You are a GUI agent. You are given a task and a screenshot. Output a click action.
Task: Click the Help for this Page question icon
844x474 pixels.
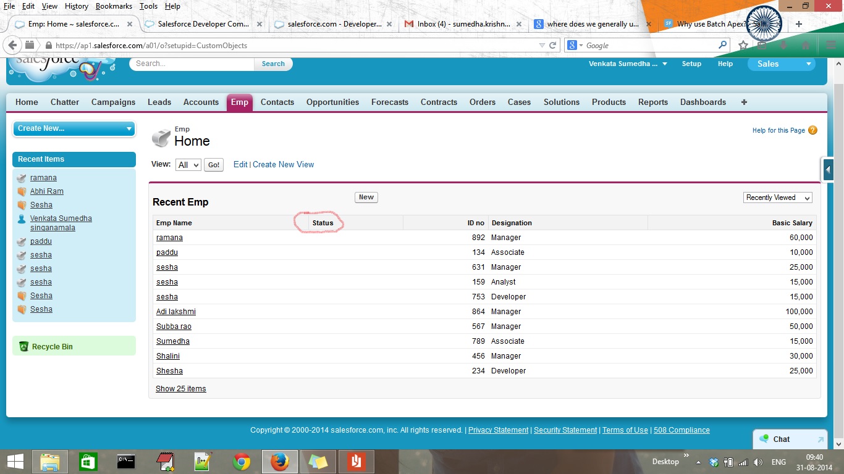[812, 130]
